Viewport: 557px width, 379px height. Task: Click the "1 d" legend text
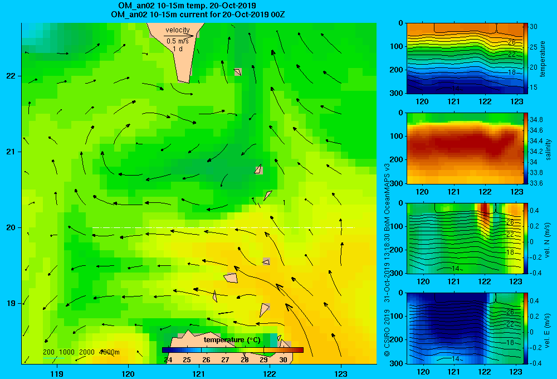click(x=178, y=48)
